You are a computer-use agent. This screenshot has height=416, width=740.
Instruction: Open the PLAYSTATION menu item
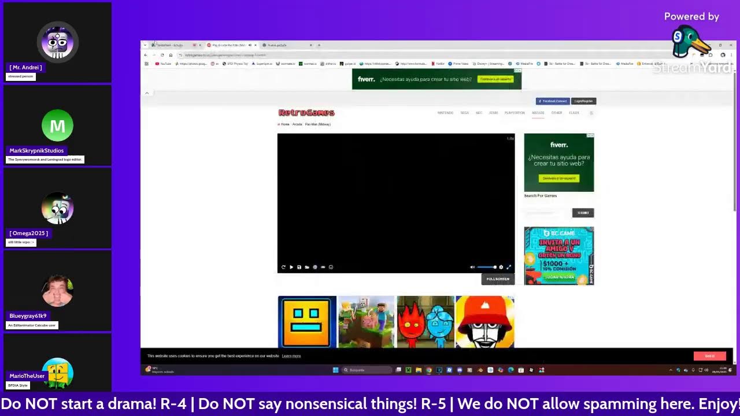click(515, 113)
